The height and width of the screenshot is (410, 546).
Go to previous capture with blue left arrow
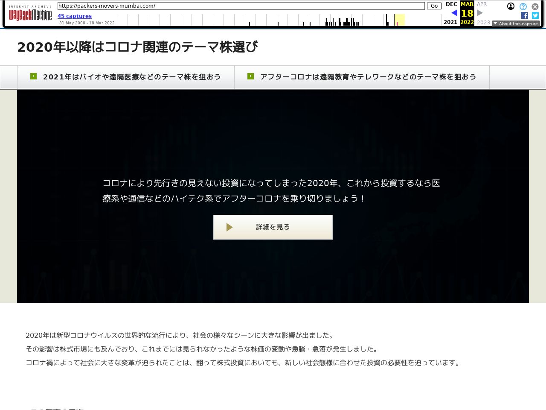coord(454,13)
